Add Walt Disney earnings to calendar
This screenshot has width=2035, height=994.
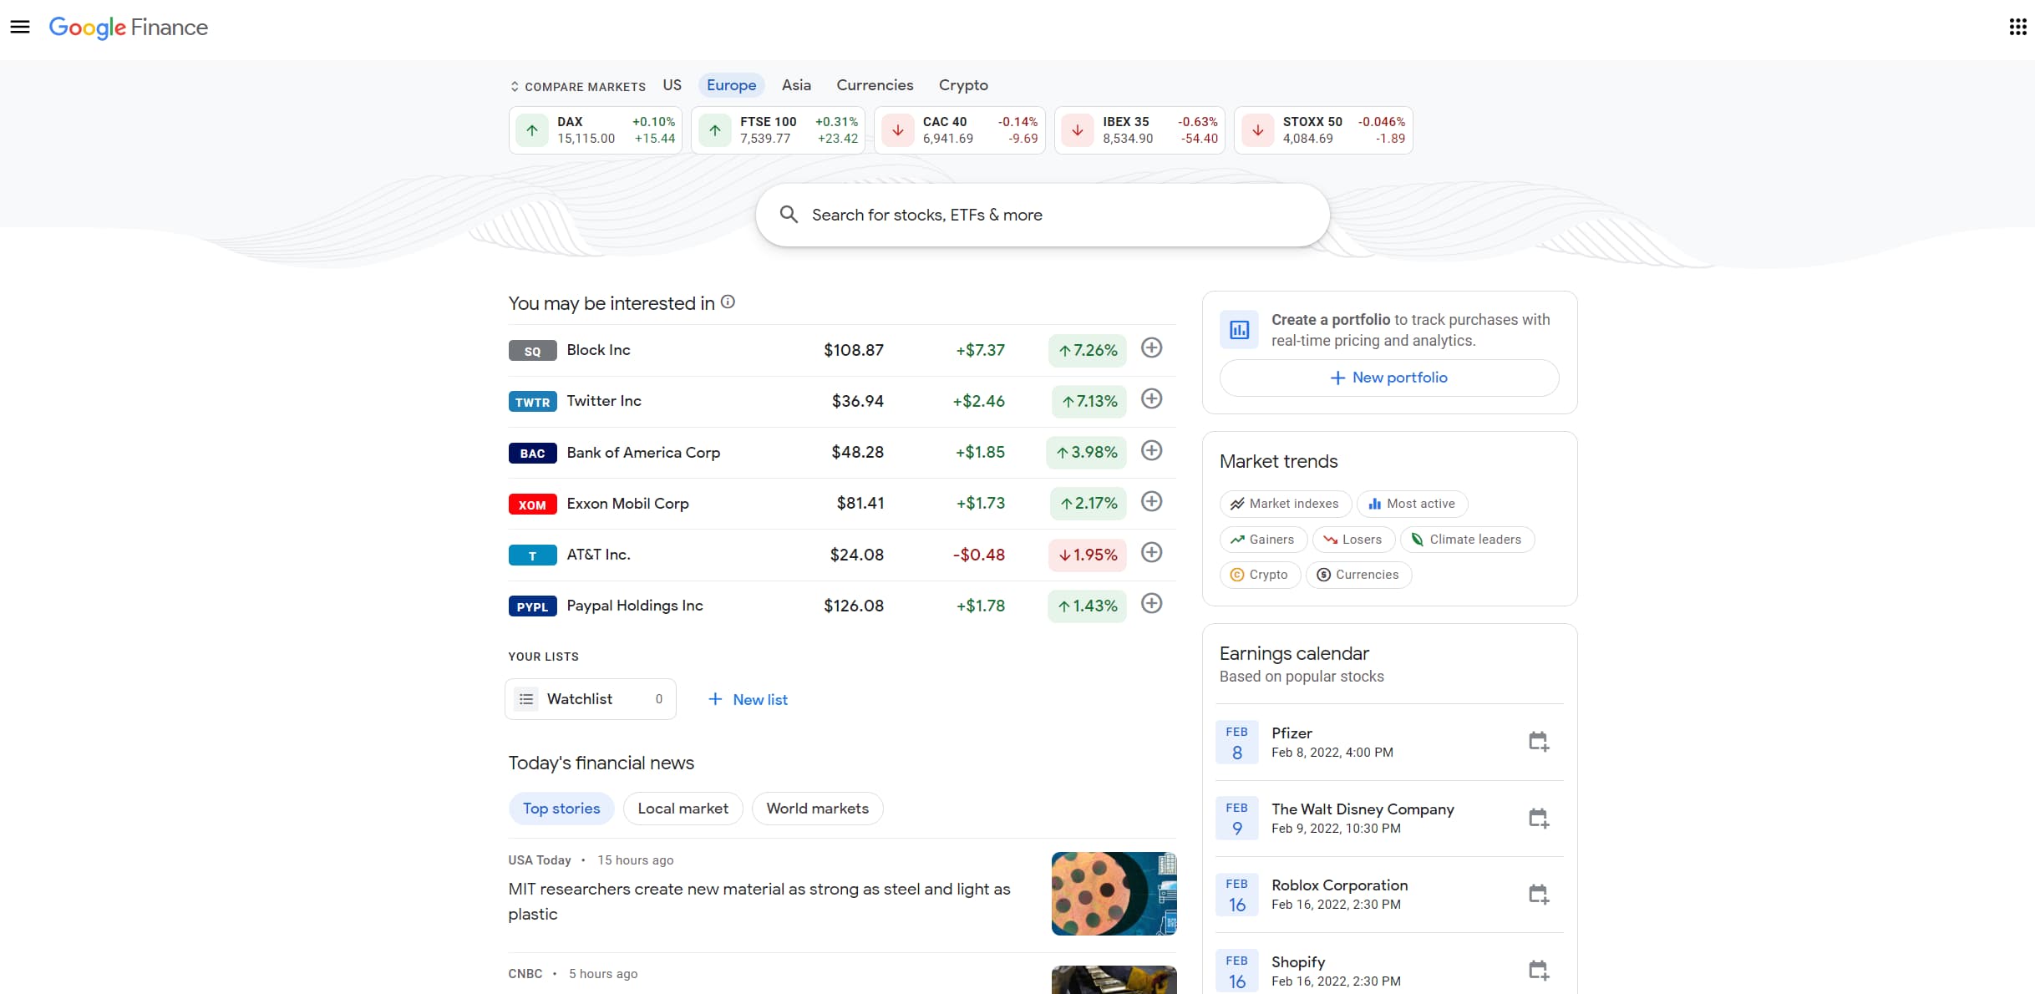[1539, 818]
